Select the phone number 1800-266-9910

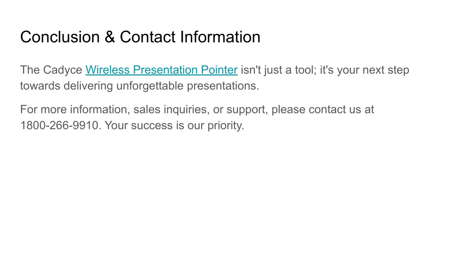(59, 125)
